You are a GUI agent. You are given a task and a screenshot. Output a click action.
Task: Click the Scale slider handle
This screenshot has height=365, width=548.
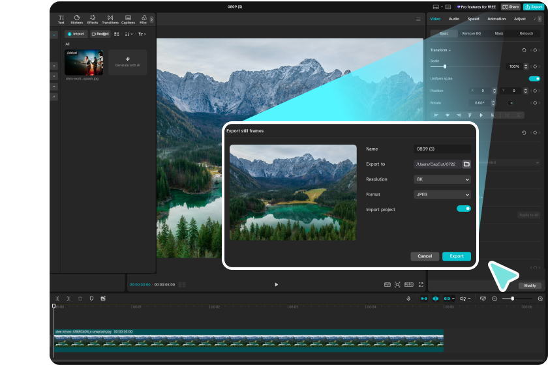pos(444,66)
